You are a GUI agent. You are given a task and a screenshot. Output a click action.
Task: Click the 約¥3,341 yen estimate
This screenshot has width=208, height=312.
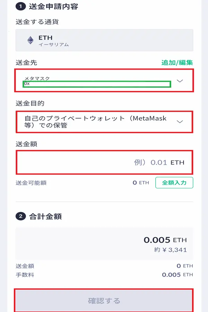click(x=171, y=250)
